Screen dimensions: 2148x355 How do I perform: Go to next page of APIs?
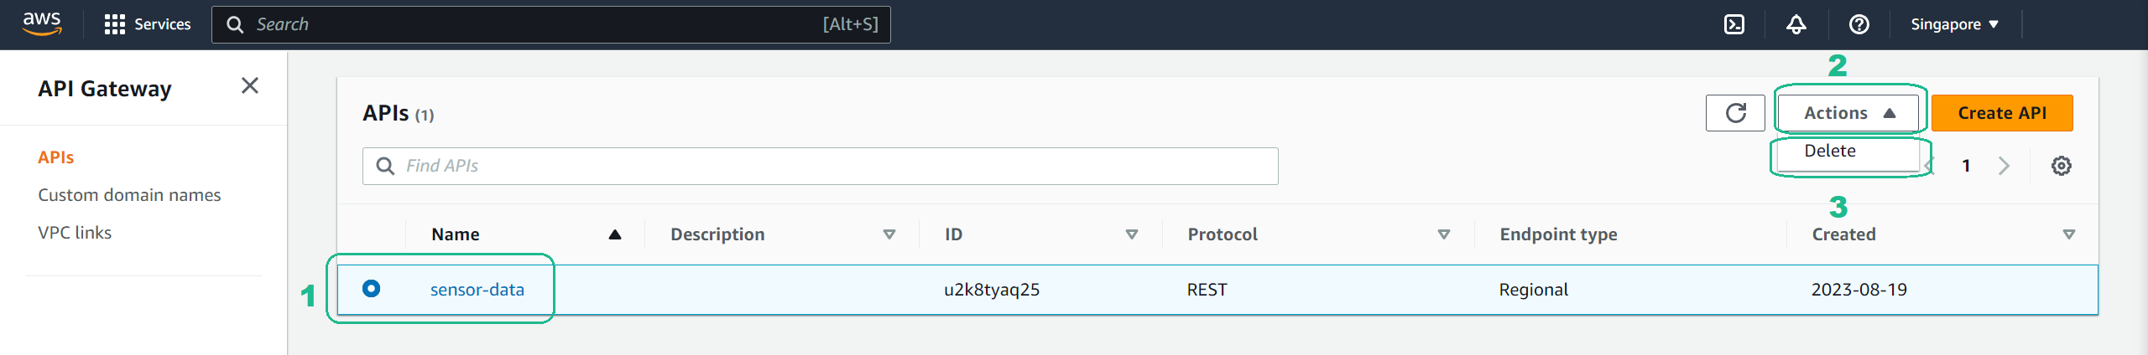2005,166
